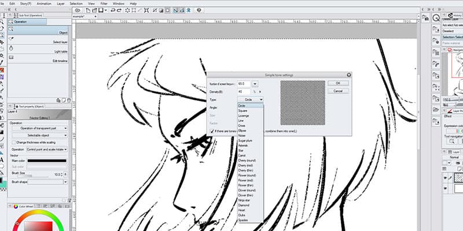Click the Color Wheel panel tab
The height and width of the screenshot is (231, 463).
(23, 207)
